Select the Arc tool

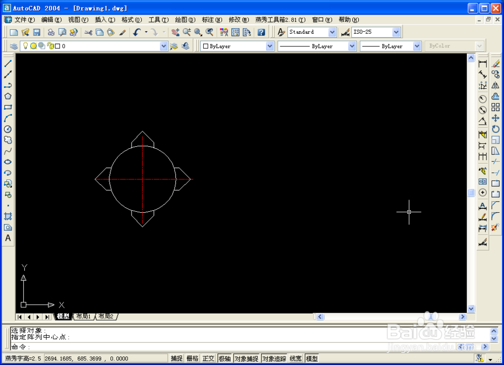(x=8, y=118)
